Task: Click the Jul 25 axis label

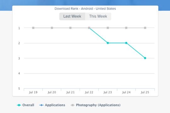Action: (x=145, y=92)
